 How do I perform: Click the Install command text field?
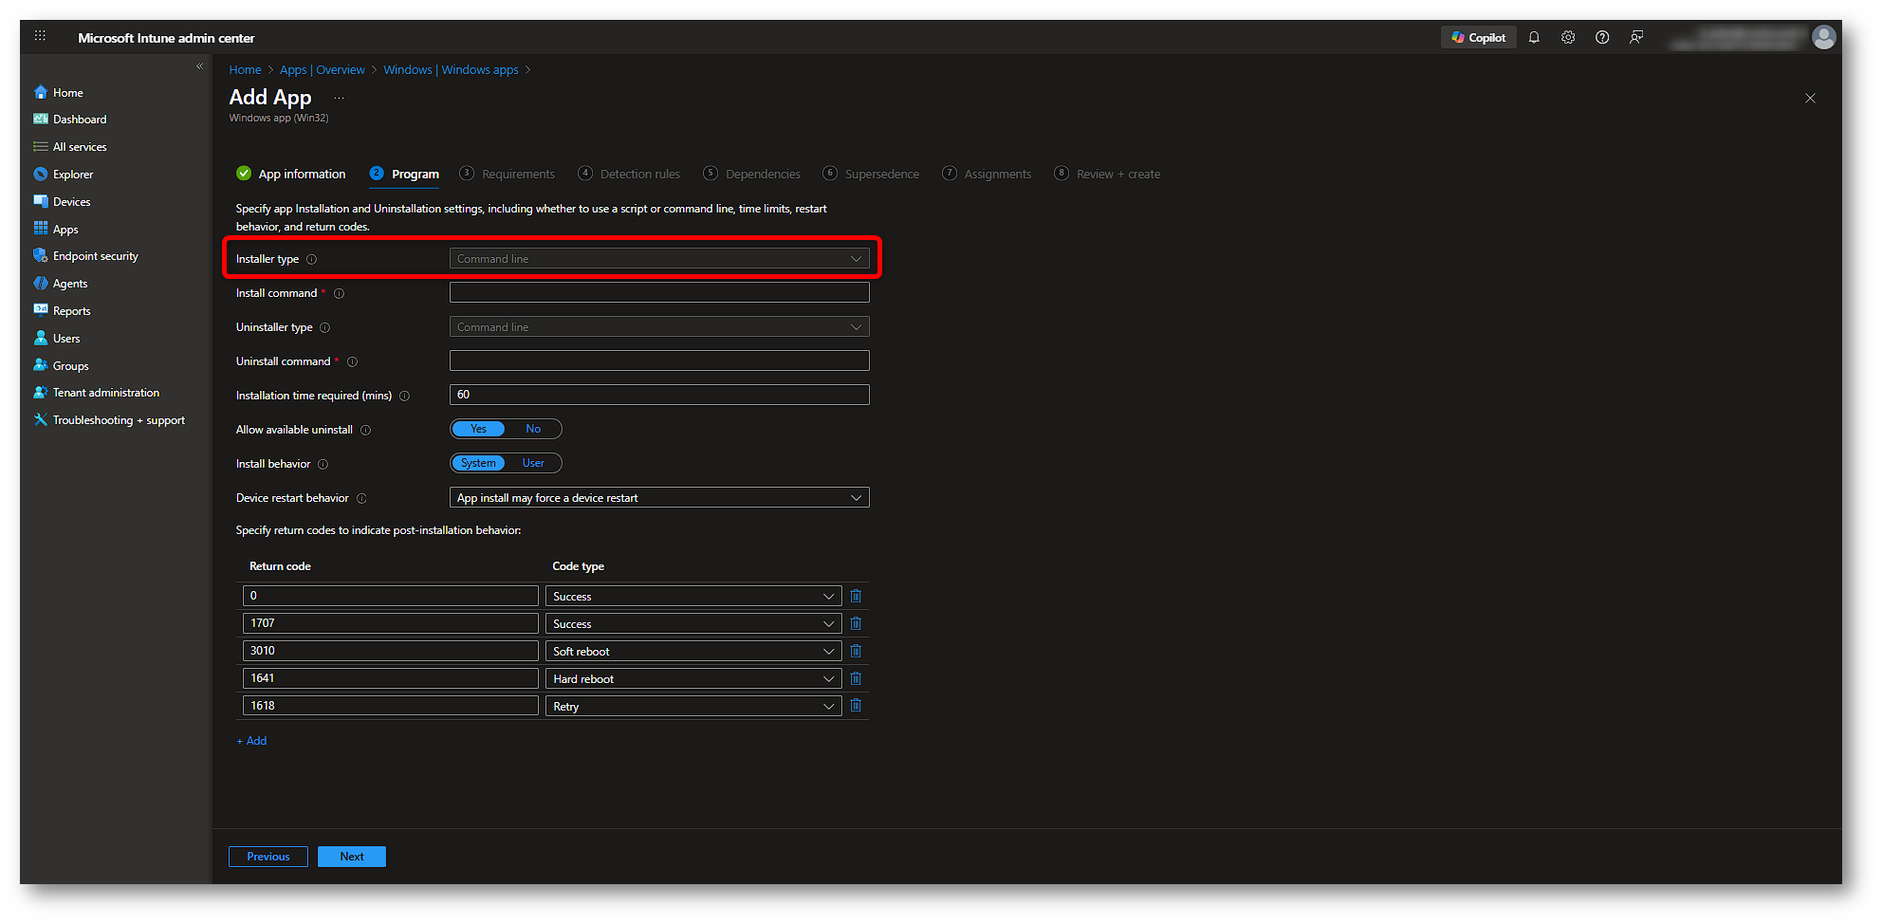659,293
